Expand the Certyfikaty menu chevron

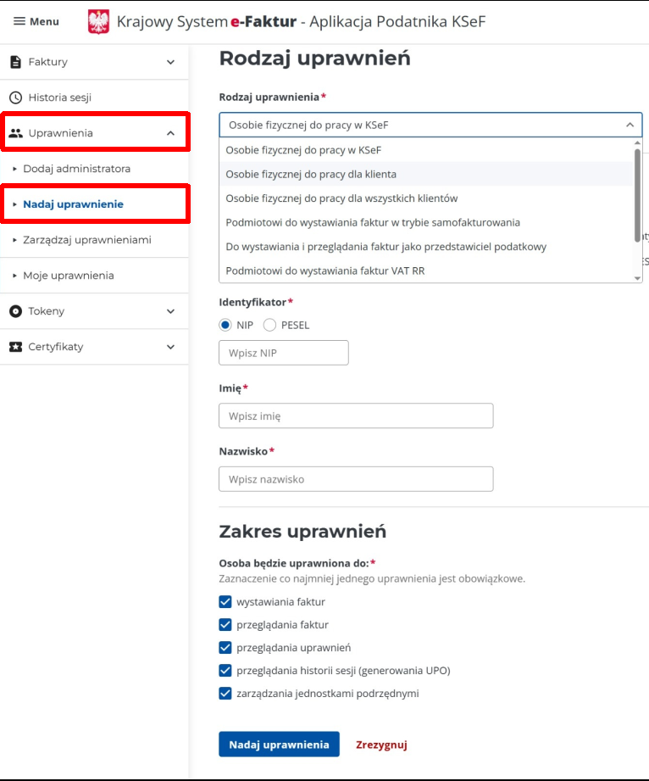click(x=170, y=347)
